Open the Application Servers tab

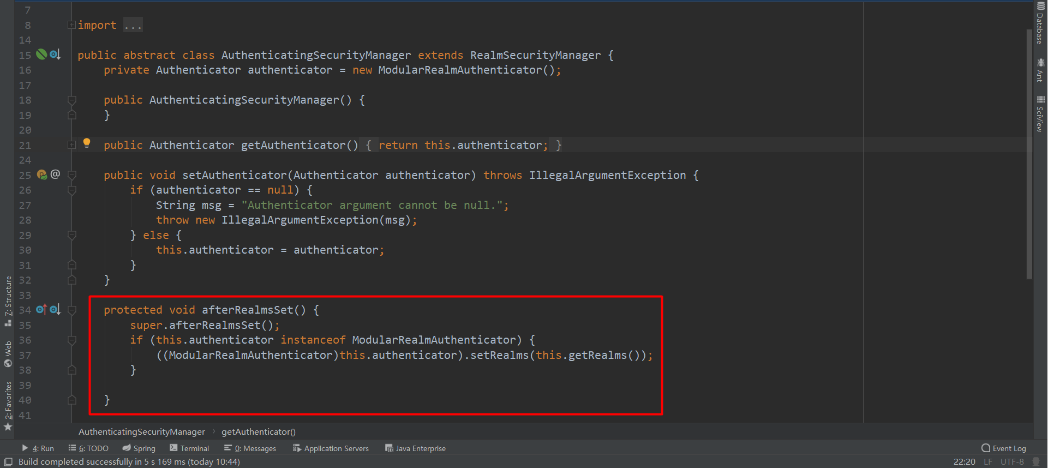[x=331, y=448]
